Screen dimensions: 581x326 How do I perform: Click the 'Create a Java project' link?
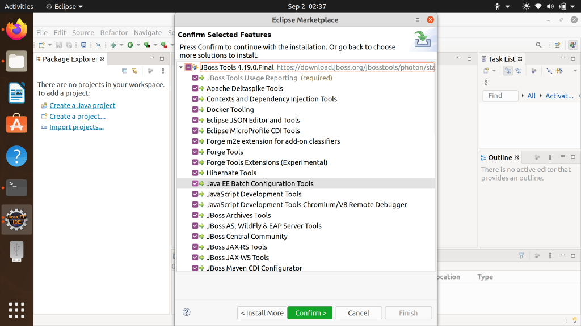[82, 105]
